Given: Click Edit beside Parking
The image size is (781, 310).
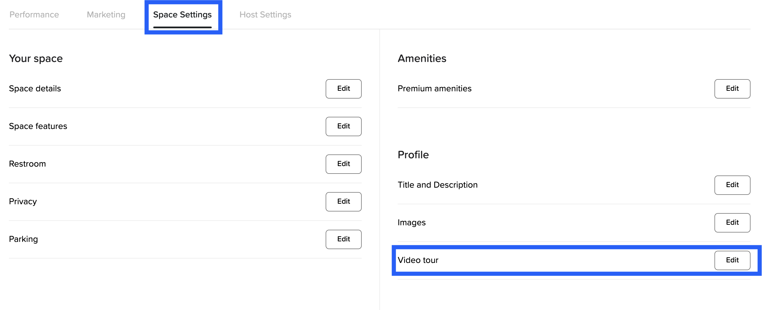Looking at the screenshot, I should (x=343, y=239).
